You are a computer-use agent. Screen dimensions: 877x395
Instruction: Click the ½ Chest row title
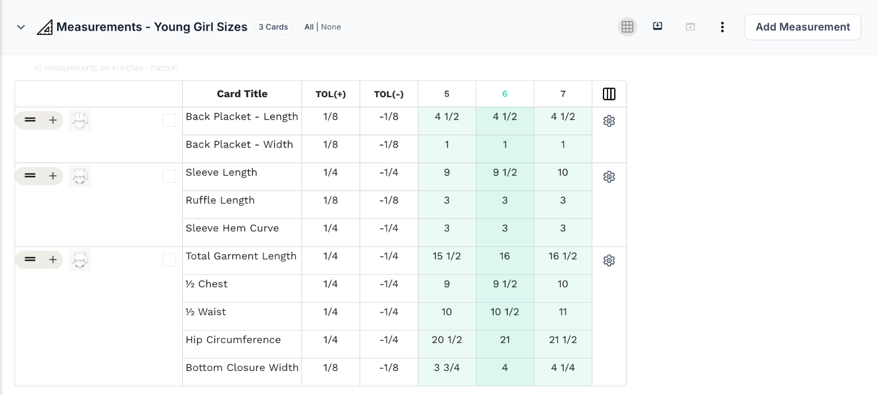coord(206,284)
